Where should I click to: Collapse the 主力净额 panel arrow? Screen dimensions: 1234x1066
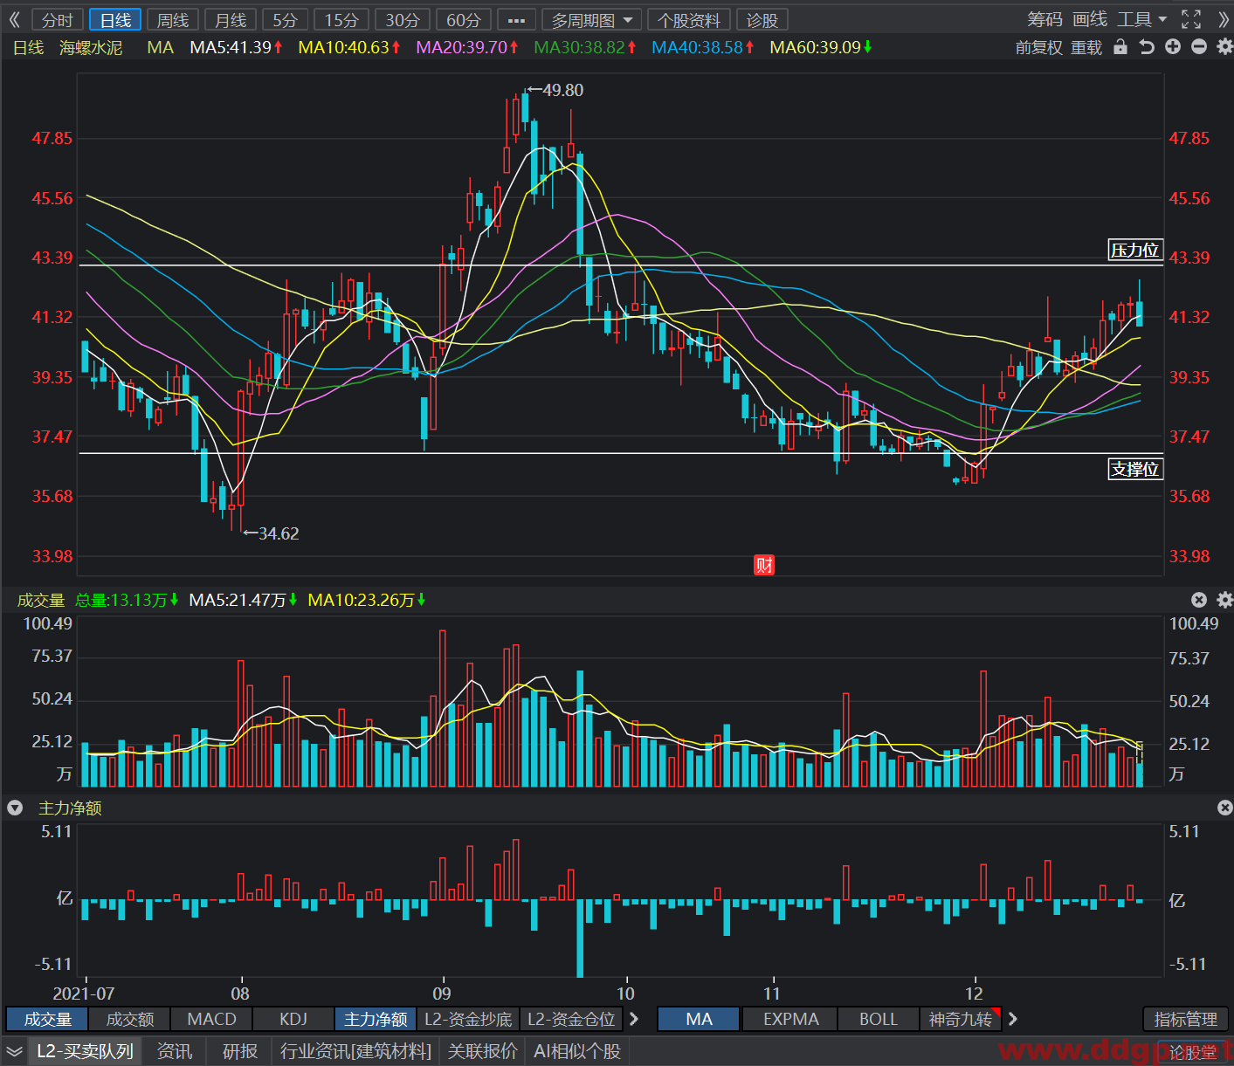(x=15, y=808)
